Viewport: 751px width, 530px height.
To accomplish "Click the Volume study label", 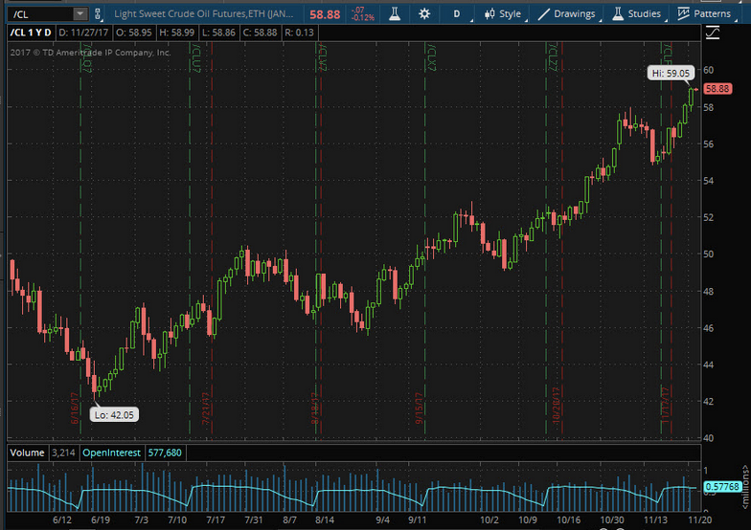I will (x=27, y=453).
